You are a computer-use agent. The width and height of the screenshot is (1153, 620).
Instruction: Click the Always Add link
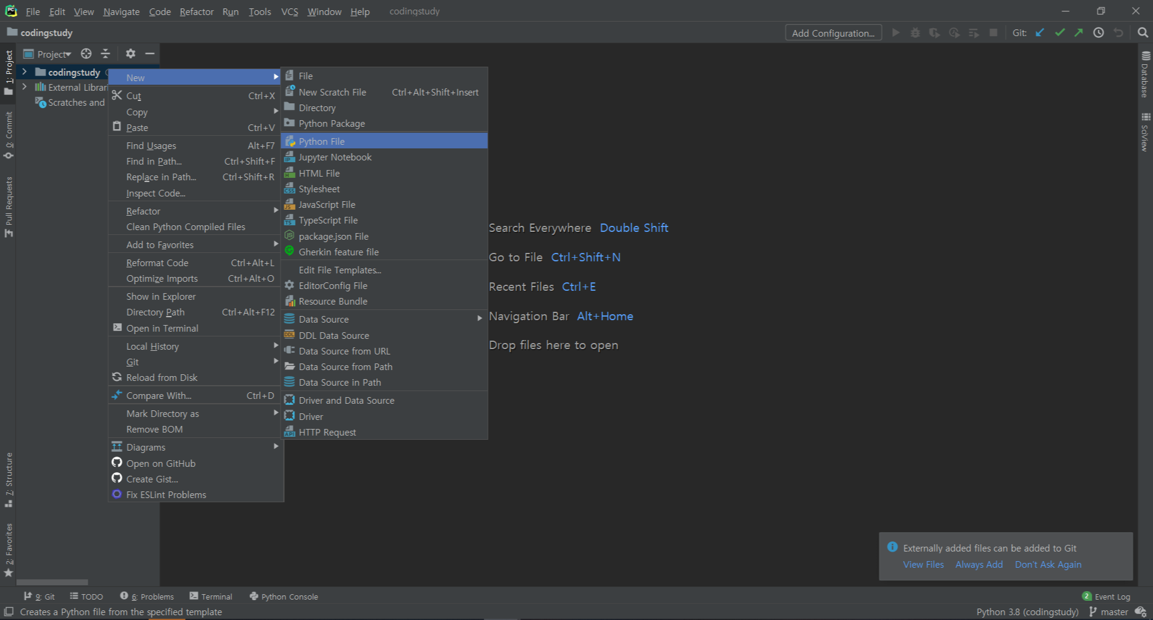(979, 564)
